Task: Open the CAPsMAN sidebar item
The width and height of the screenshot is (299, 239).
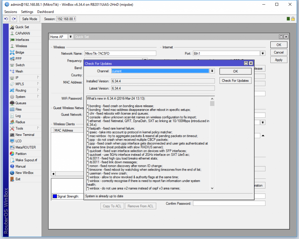Action: tap(22, 33)
